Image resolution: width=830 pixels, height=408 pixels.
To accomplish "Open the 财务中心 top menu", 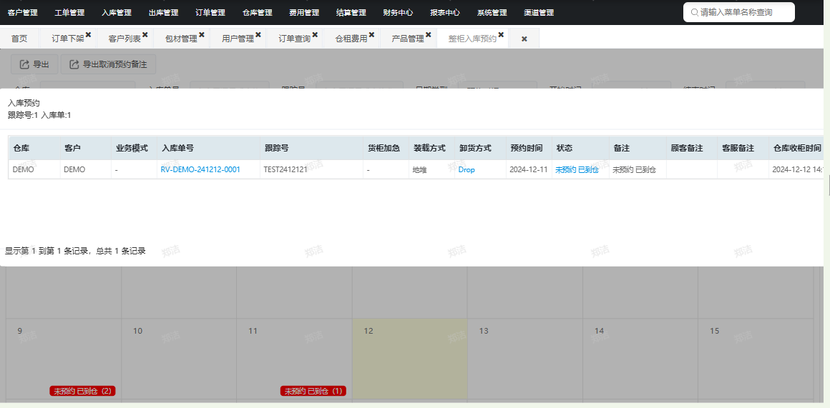I will pyautogui.click(x=398, y=12).
